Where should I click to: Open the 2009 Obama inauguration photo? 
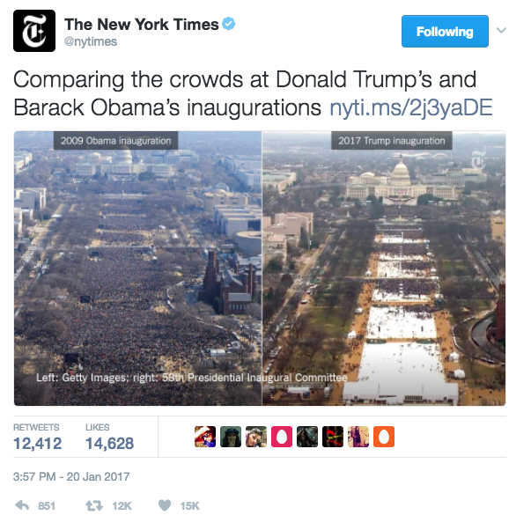pyautogui.click(x=138, y=269)
